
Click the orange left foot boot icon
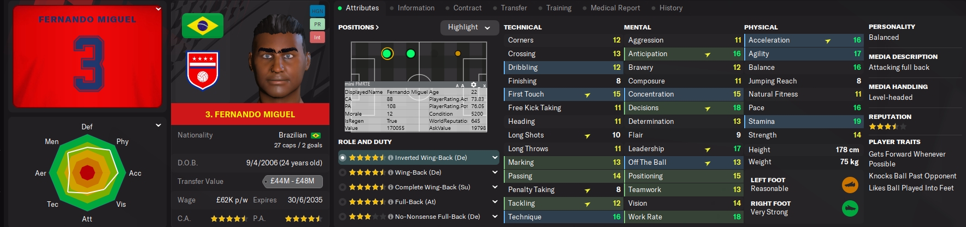[850, 185]
